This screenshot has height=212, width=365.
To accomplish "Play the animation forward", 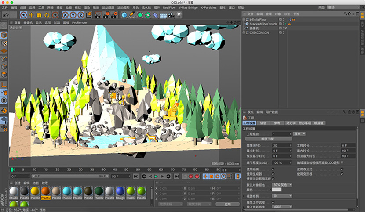I will point(156,176).
